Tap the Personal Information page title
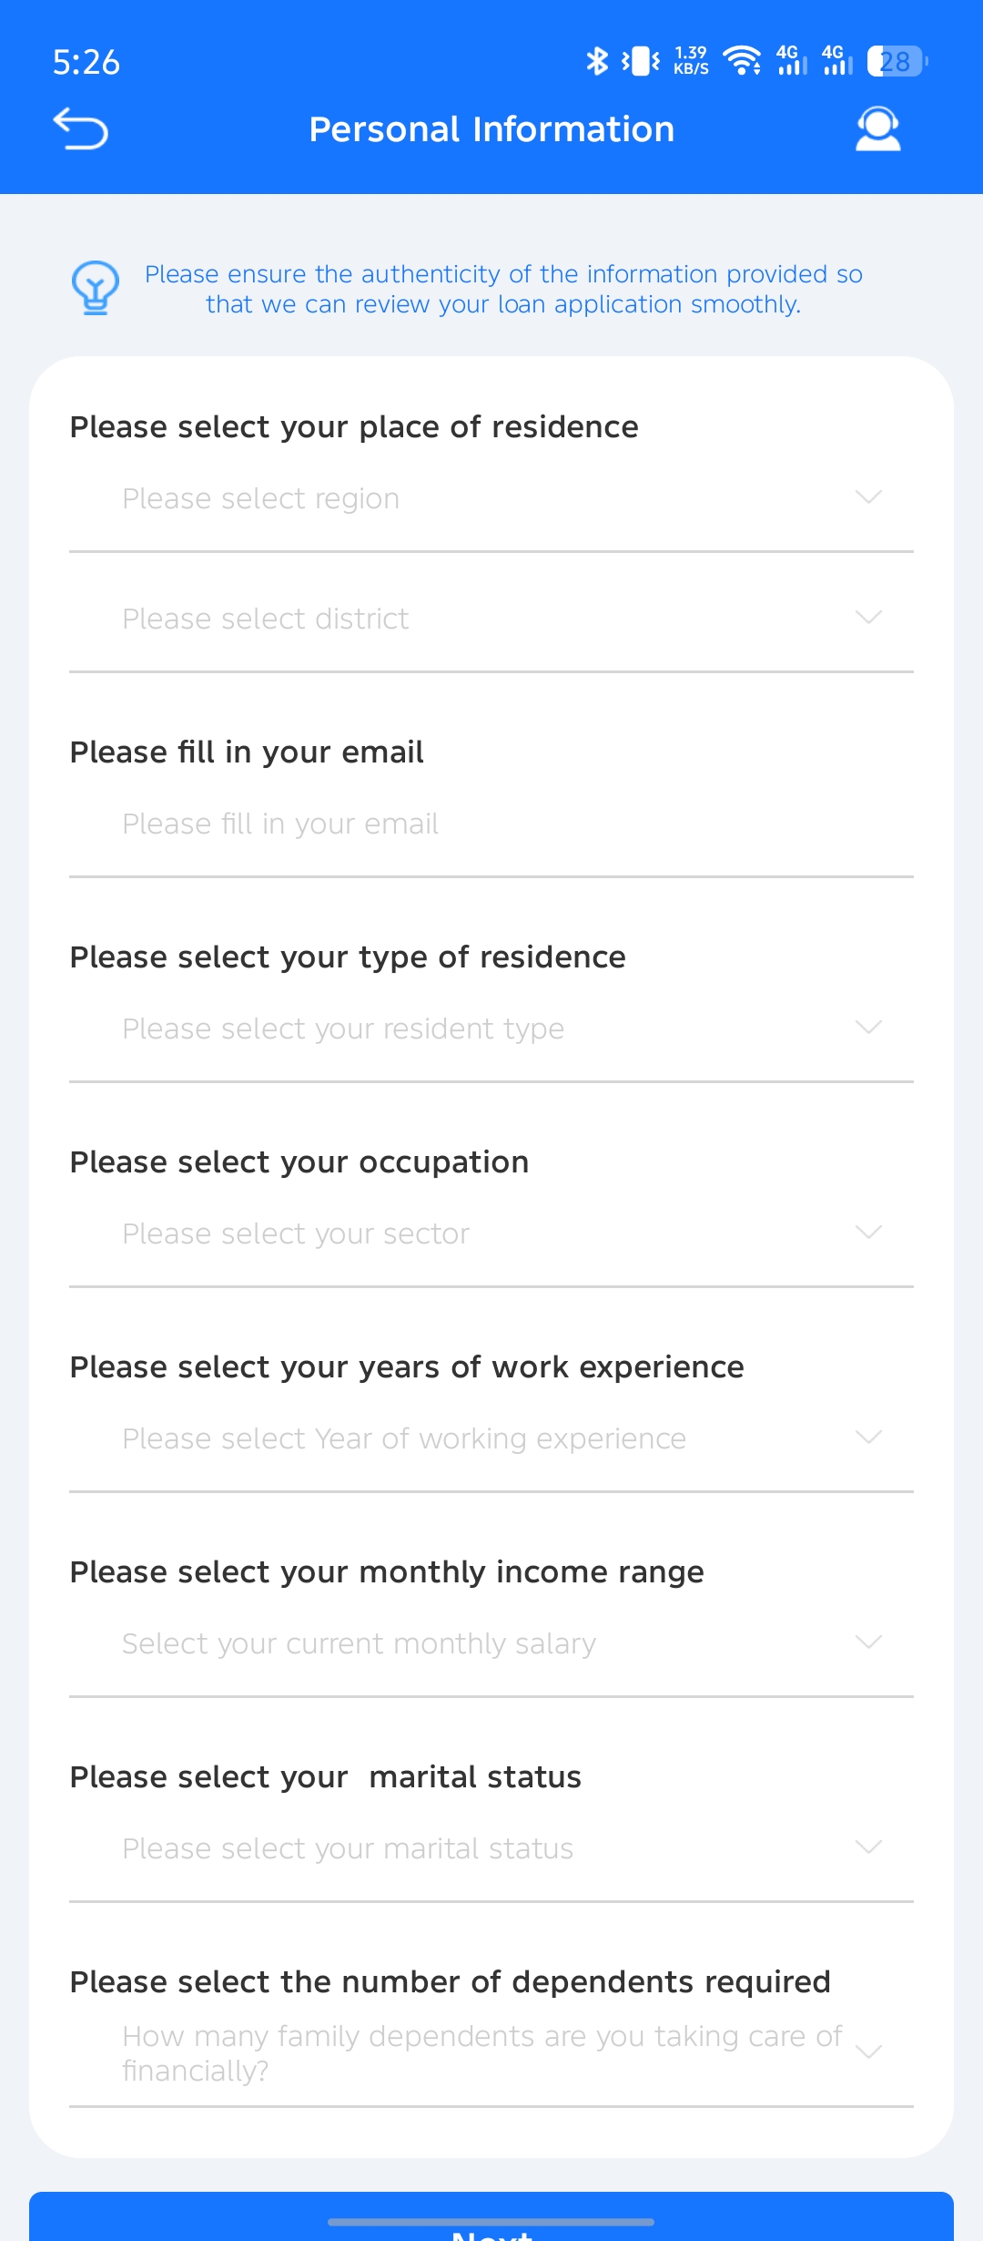The height and width of the screenshot is (2241, 983). (x=491, y=129)
